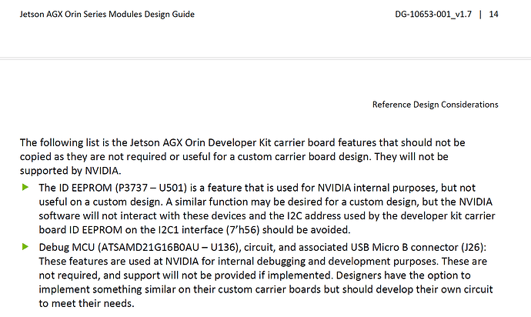This screenshot has height=317, width=531.
Task: Click the vertical bar separator before page number
Action: (x=481, y=14)
